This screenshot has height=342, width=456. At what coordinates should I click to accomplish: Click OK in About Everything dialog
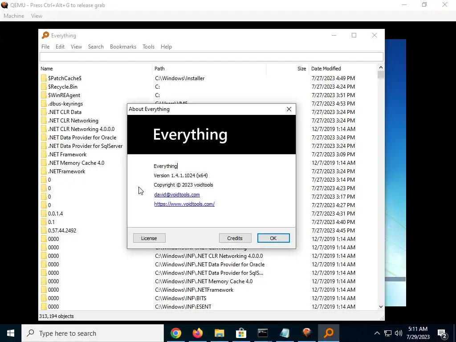tap(273, 238)
